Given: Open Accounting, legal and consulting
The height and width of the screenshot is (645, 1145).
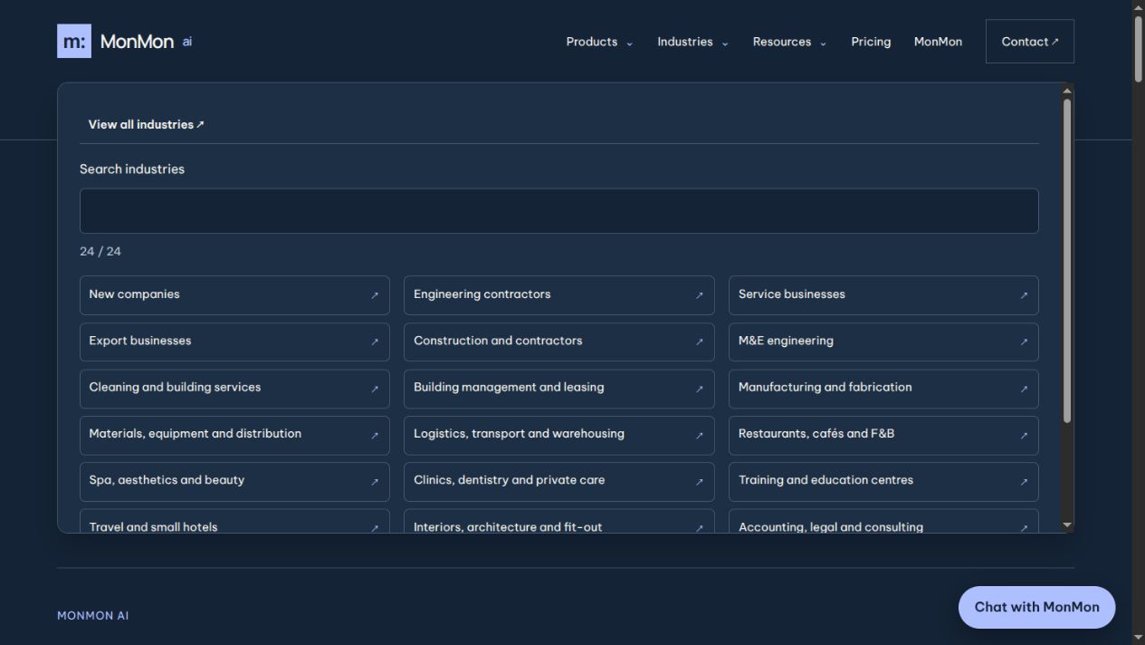Looking at the screenshot, I should (883, 521).
